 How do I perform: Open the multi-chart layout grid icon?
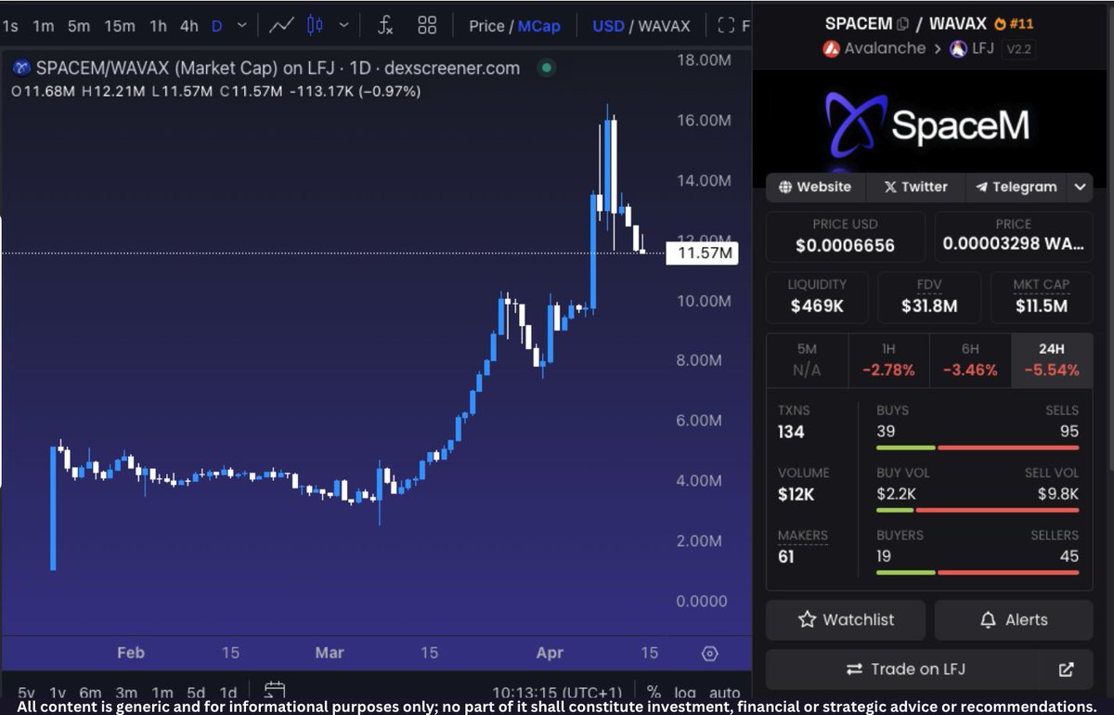tap(427, 26)
